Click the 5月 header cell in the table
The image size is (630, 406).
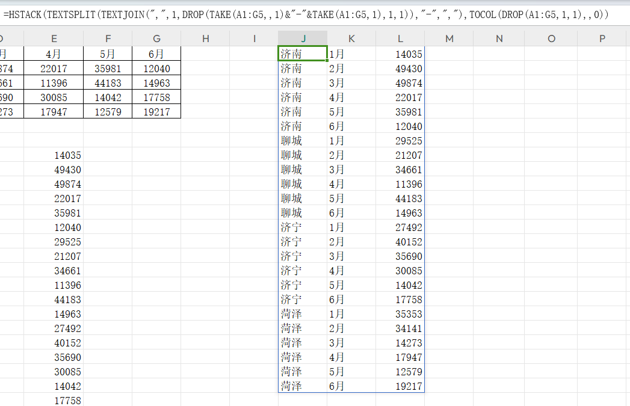point(108,54)
